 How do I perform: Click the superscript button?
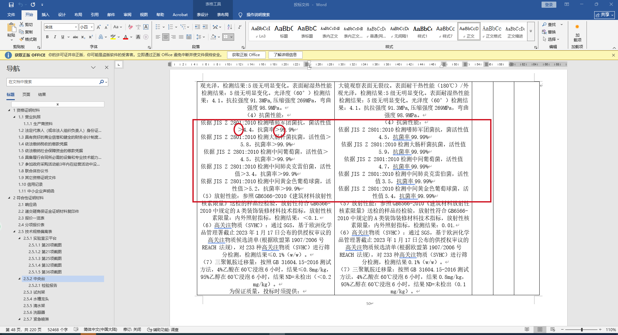(x=91, y=37)
